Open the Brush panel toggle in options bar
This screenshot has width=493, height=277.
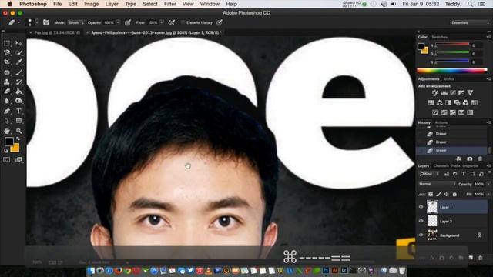(46, 22)
